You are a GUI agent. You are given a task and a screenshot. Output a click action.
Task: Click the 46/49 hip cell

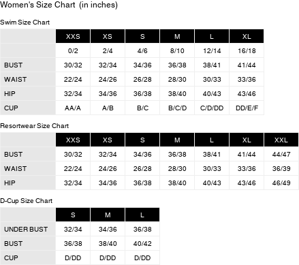pyautogui.click(x=281, y=183)
